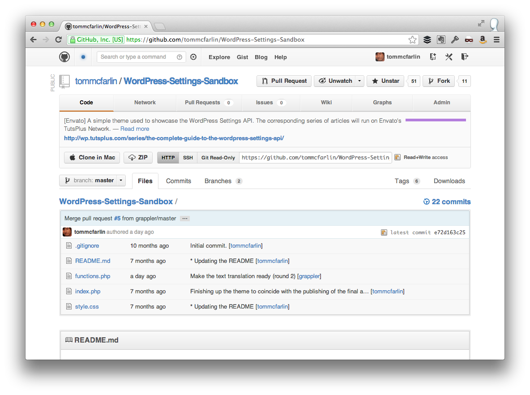The image size is (530, 395).
Task: Toggle the Unstar button to unstar repository
Action: (385, 81)
